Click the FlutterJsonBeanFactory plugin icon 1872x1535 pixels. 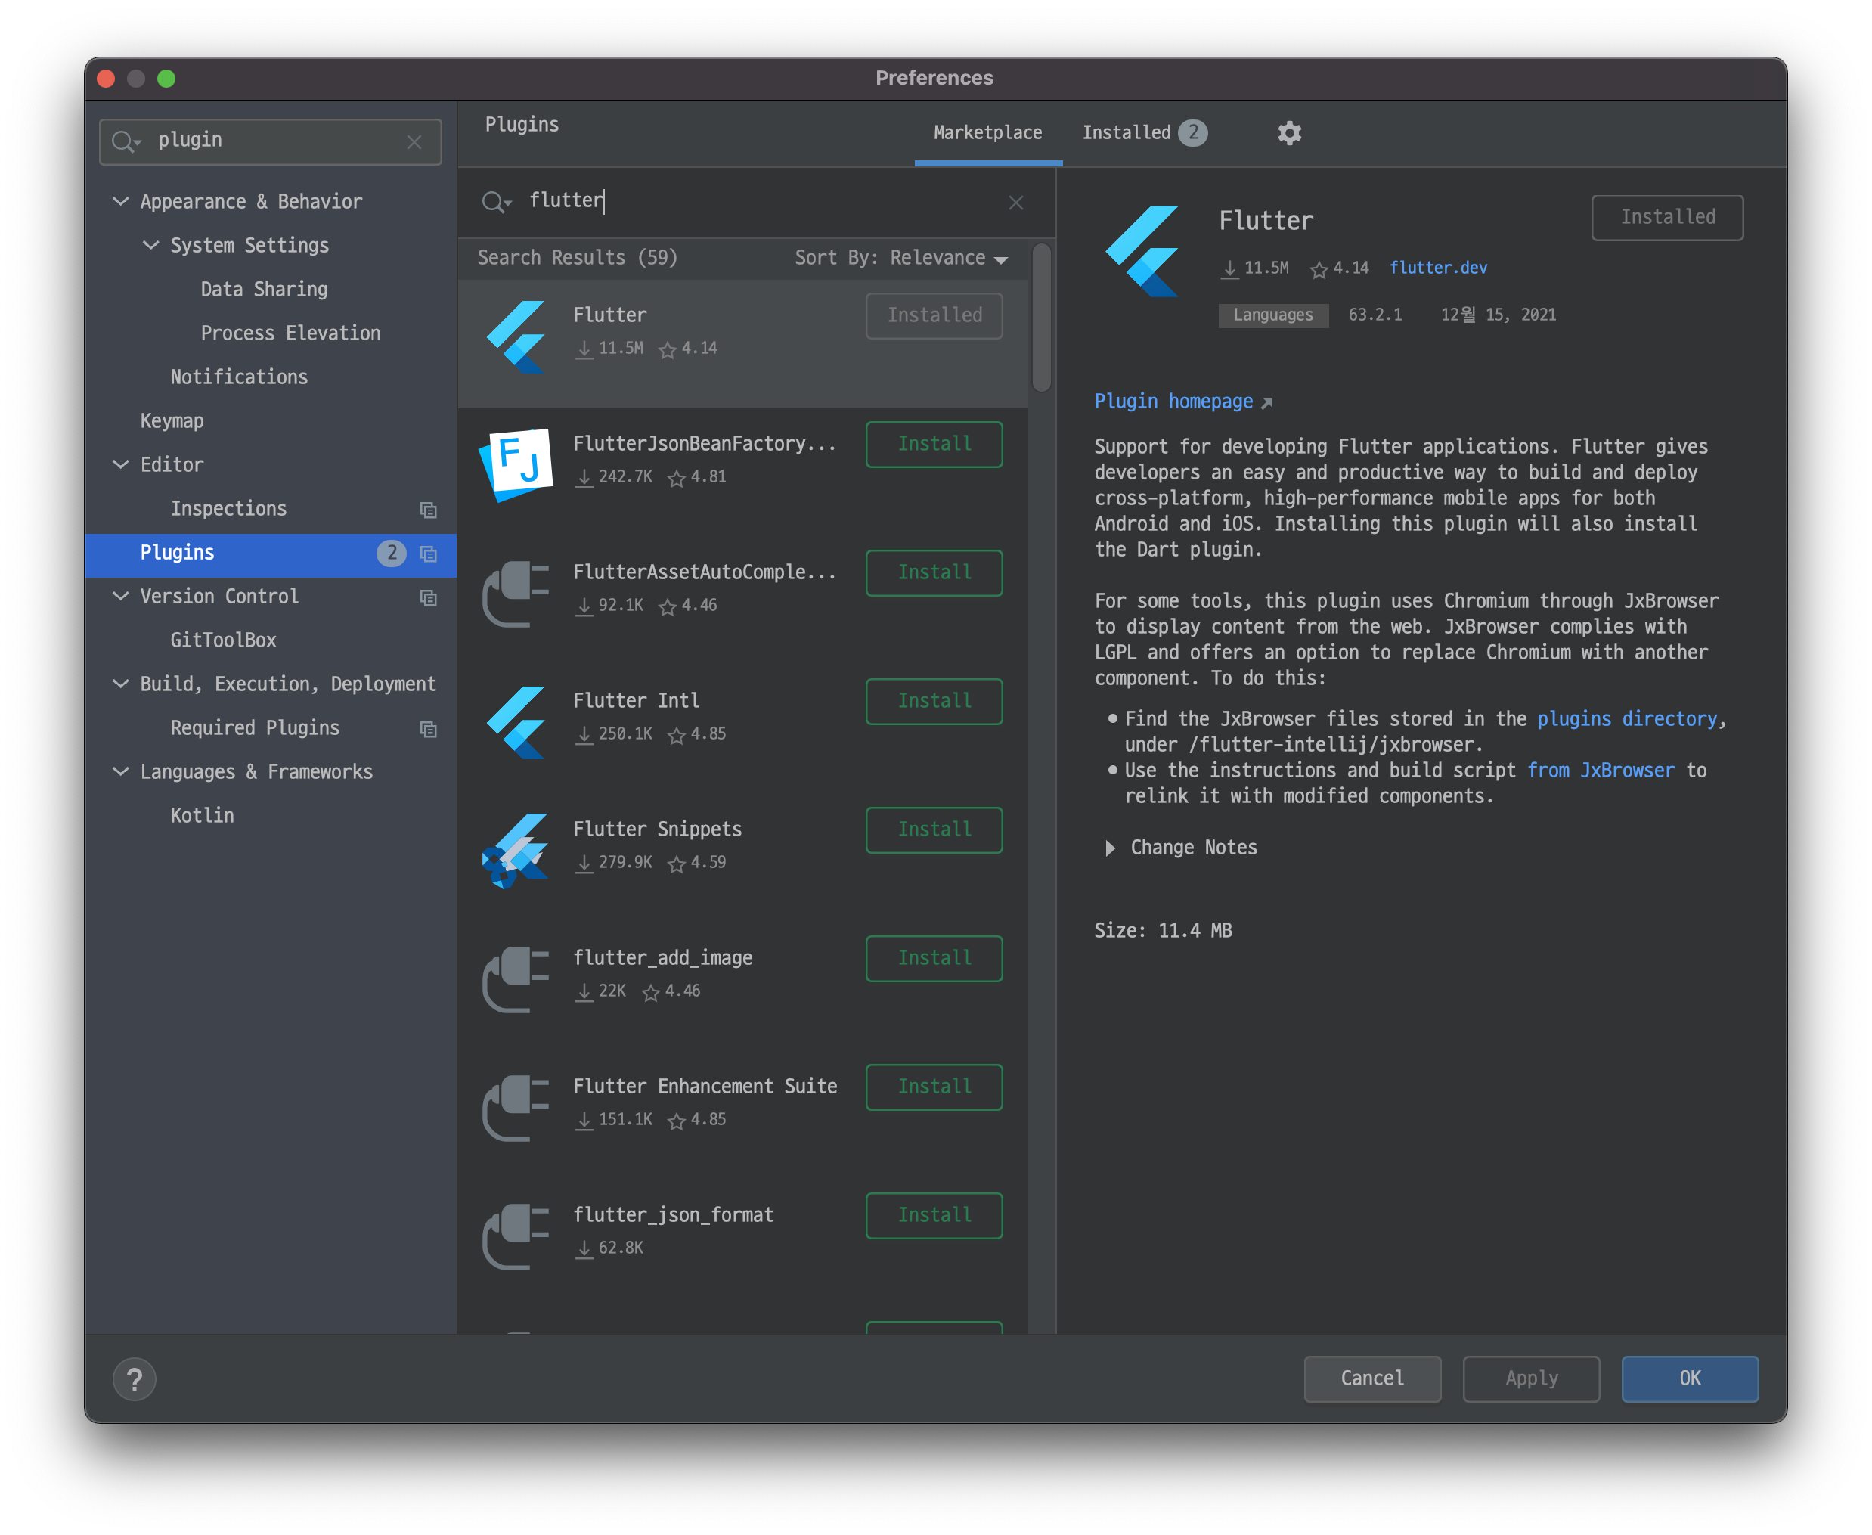[517, 463]
